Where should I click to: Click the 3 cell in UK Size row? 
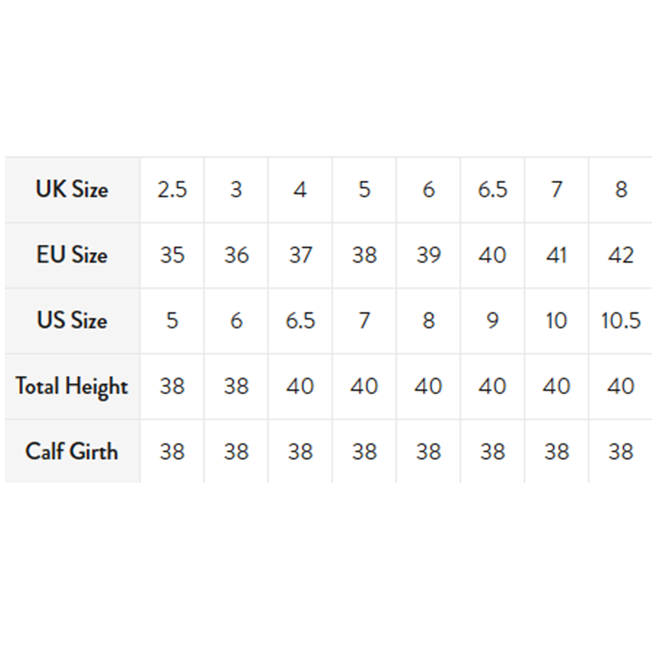tap(236, 190)
